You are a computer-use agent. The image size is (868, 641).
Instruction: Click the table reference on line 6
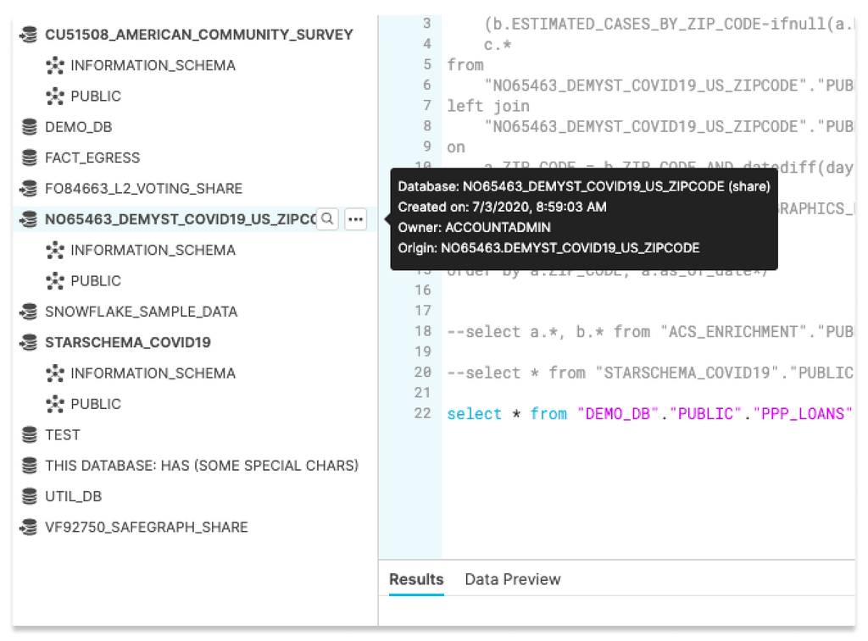tap(669, 86)
